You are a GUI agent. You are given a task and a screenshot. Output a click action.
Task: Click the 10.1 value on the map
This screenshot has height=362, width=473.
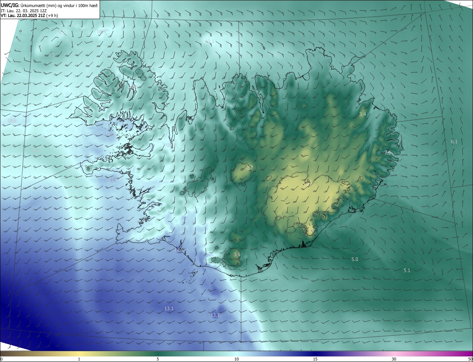tap(209, 41)
